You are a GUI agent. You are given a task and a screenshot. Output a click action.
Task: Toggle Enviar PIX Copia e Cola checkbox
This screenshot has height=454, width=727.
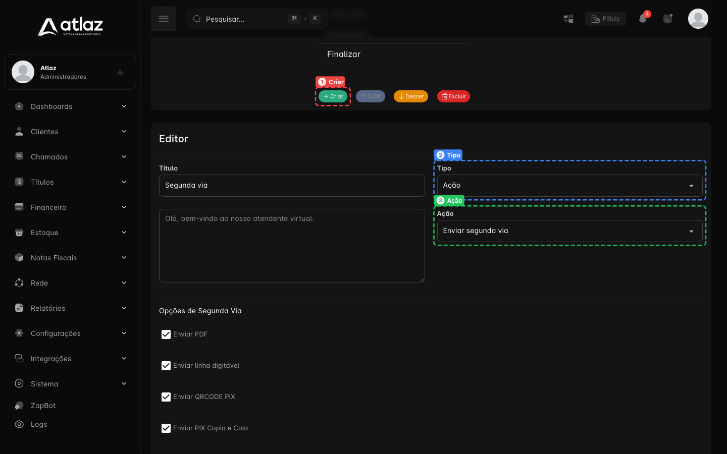(166, 428)
